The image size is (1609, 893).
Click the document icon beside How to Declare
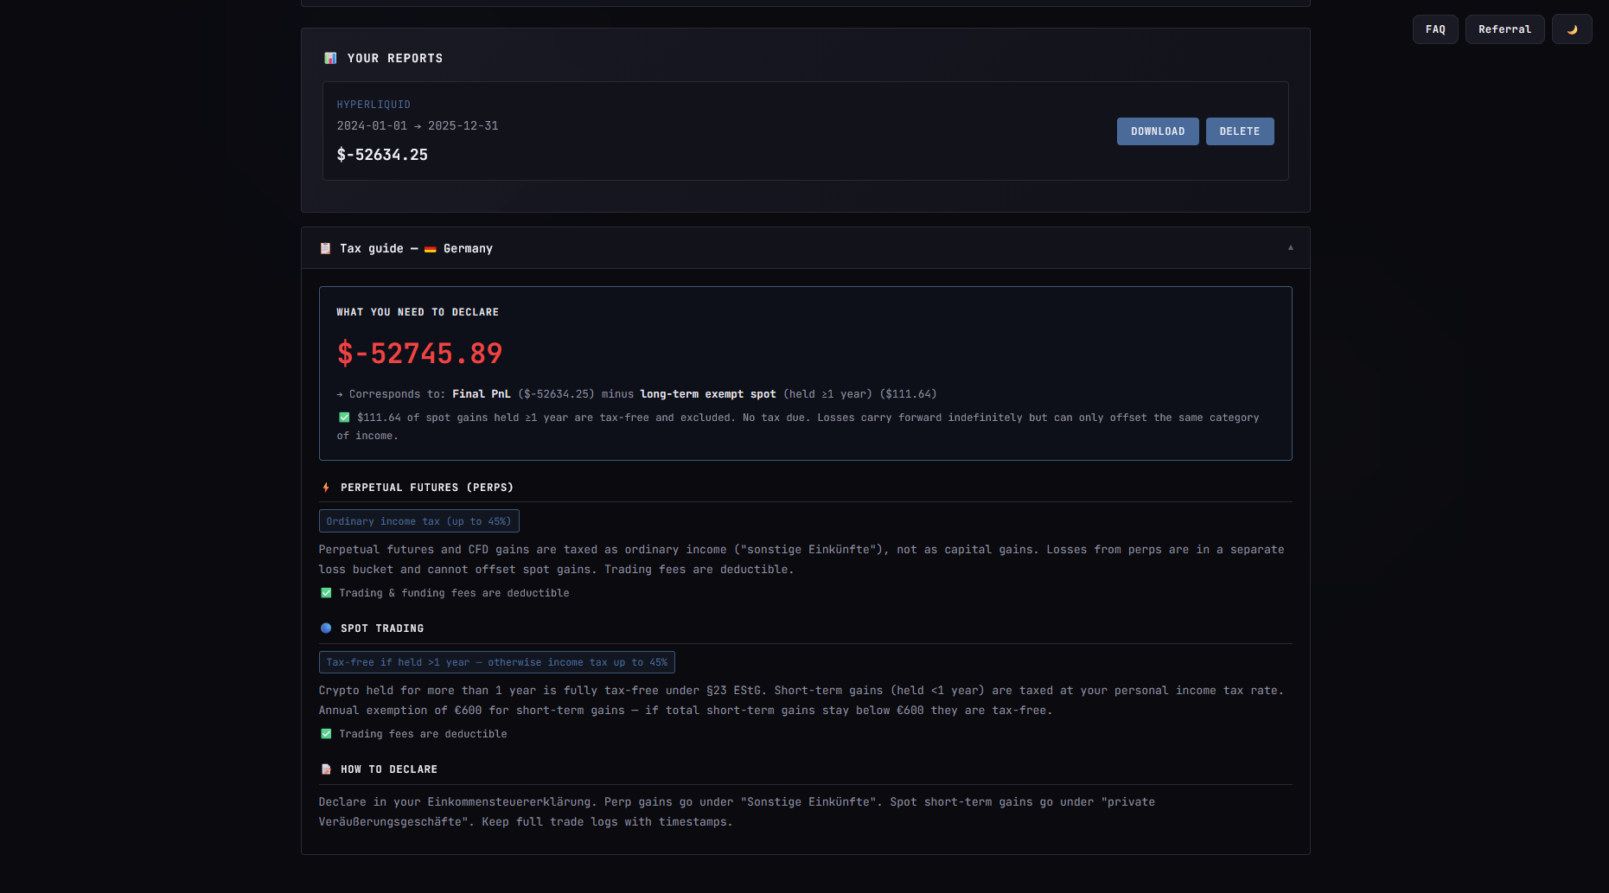(x=326, y=769)
